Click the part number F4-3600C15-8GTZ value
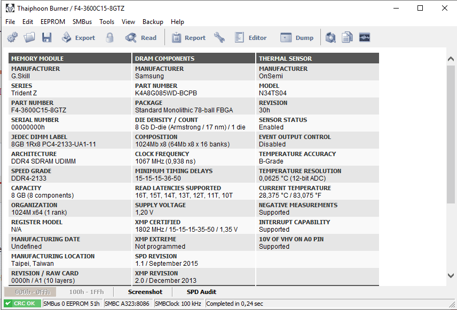 click(x=39, y=110)
